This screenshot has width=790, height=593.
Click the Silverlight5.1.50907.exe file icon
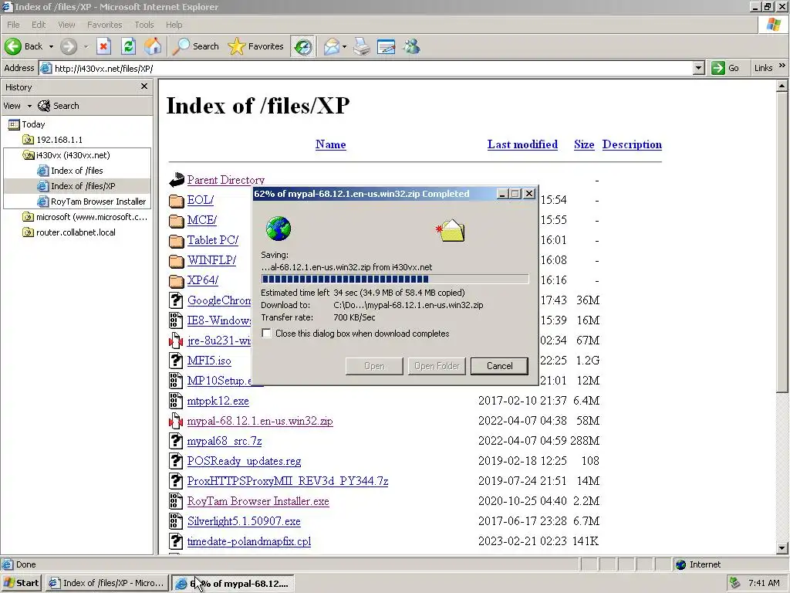[175, 521]
